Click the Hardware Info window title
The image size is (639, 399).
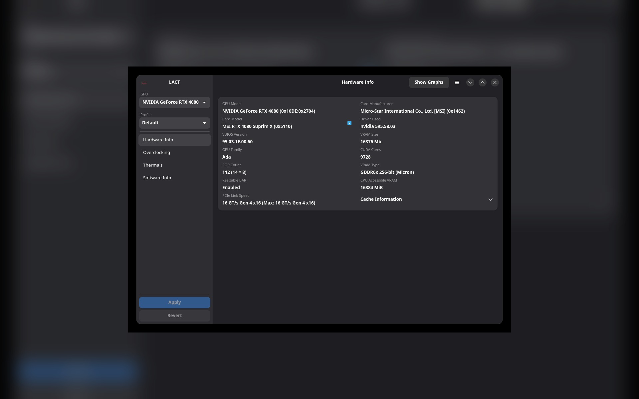(x=358, y=82)
